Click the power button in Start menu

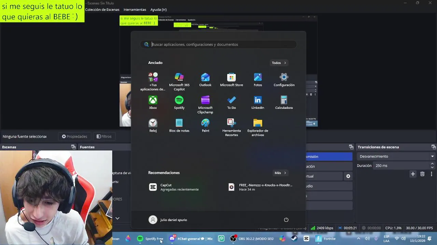tap(286, 220)
